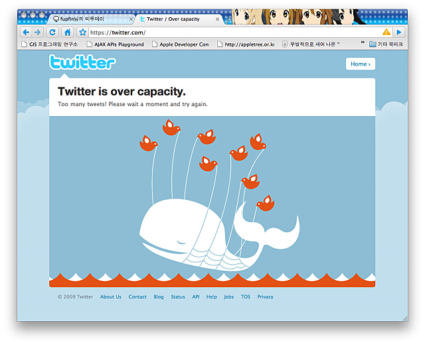Reload the page with refresh icon

[x=52, y=33]
